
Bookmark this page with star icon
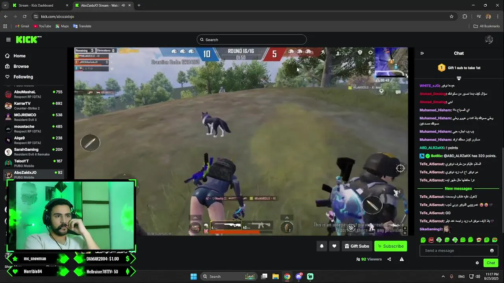click(452, 17)
